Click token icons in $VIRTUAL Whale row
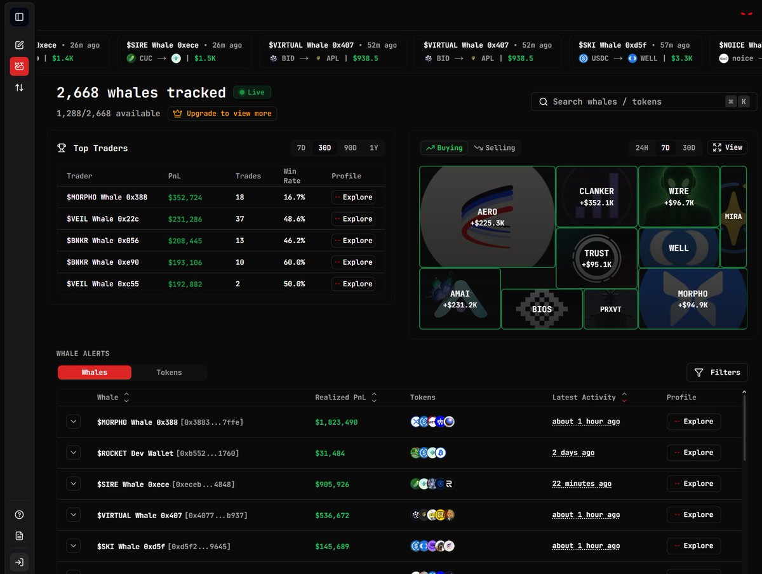Viewport: 762px width, 574px height. pyautogui.click(x=432, y=515)
